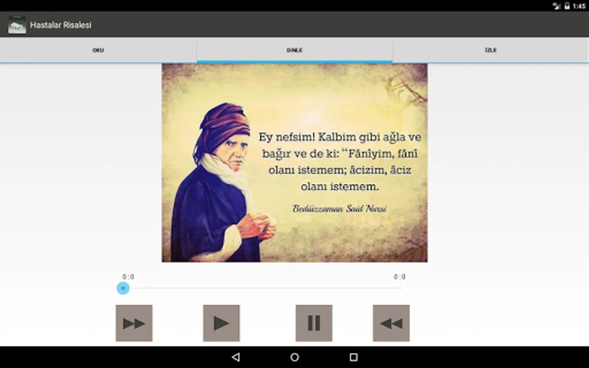The width and height of the screenshot is (589, 368).
Task: Open the IZLE tab
Action: 491,50
